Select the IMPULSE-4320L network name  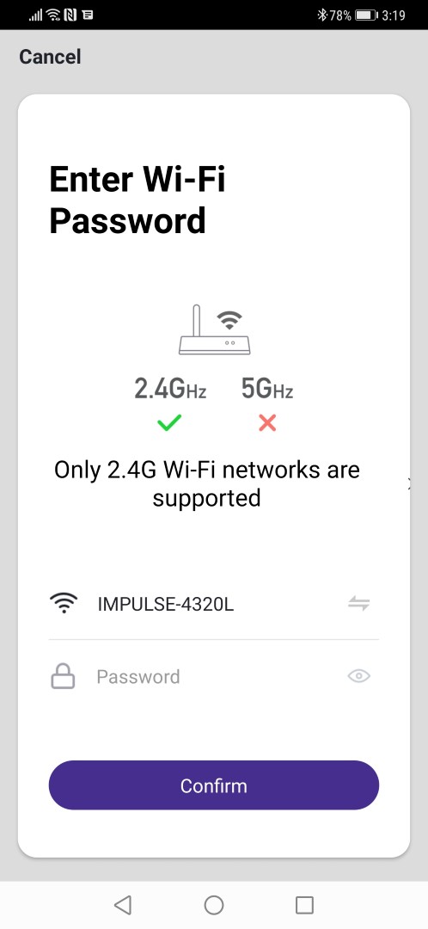(x=166, y=605)
